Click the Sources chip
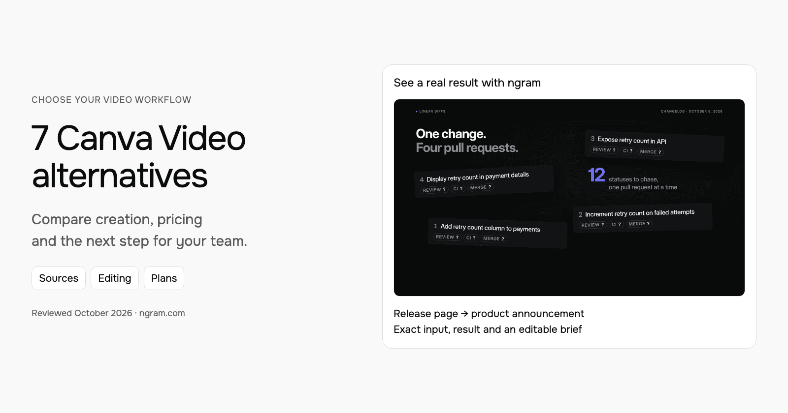The width and height of the screenshot is (788, 413). pyautogui.click(x=59, y=278)
